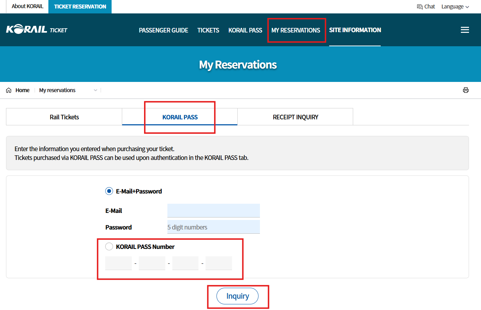Click the first KORAIL PASS Number field
This screenshot has height=310, width=481.
point(118,263)
